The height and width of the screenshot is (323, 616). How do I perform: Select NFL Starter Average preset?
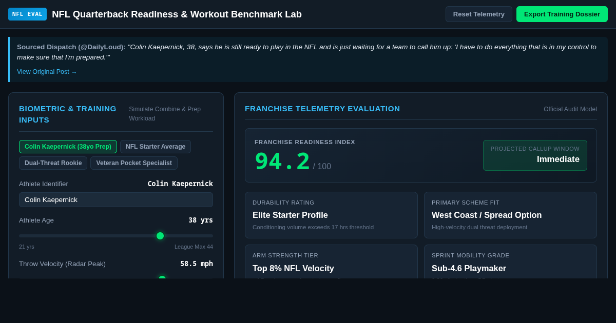coord(156,147)
